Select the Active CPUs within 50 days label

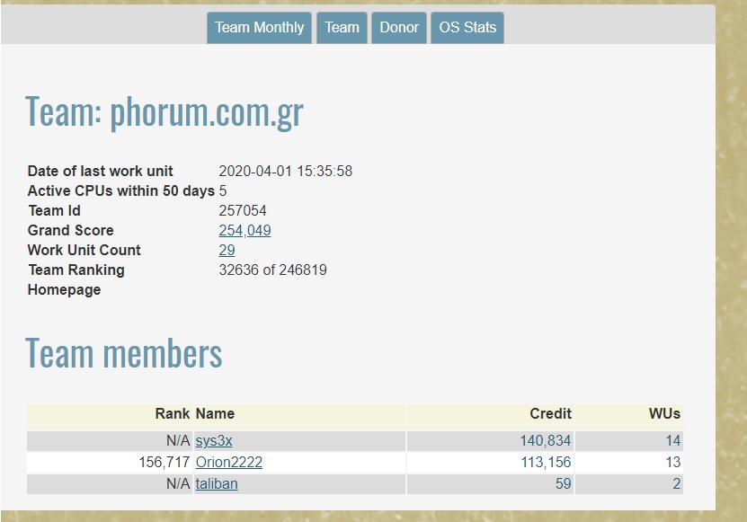tap(121, 191)
